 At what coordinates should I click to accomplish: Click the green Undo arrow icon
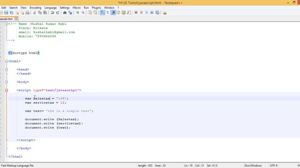[x=52, y=13]
